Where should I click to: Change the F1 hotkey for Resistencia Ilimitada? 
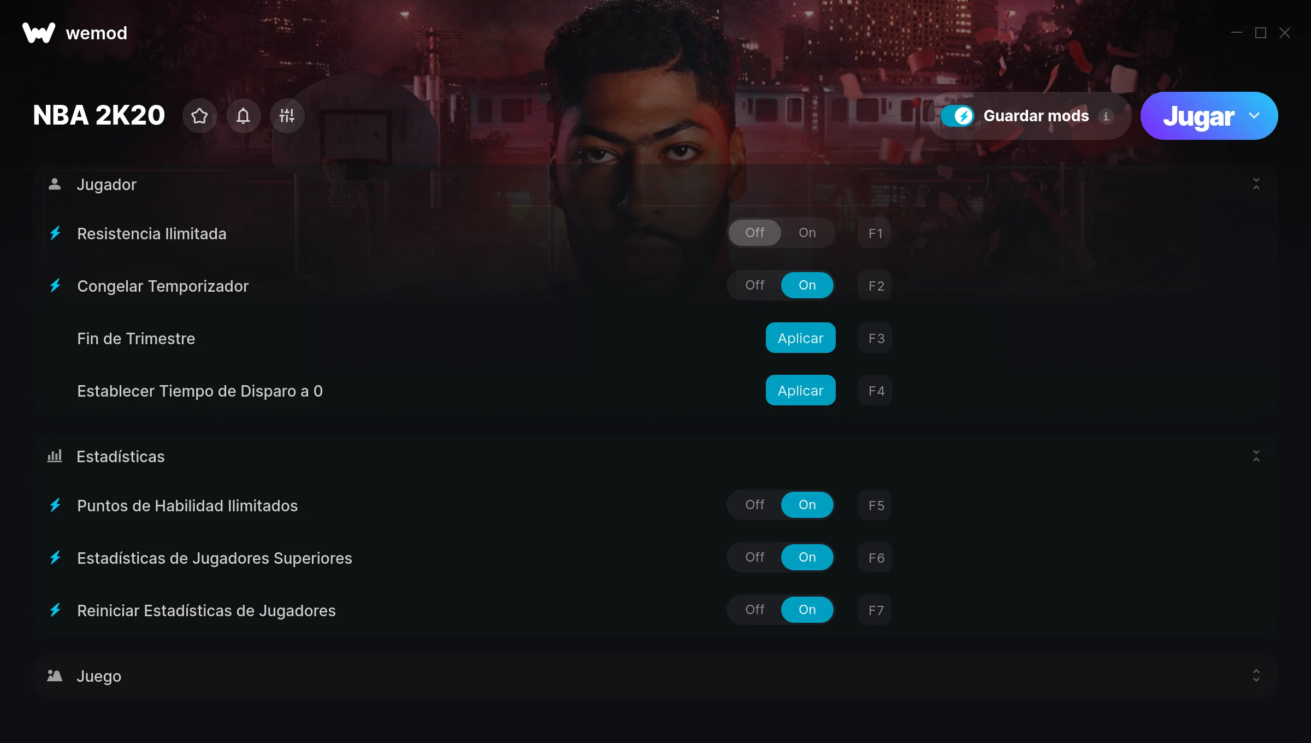coord(876,233)
